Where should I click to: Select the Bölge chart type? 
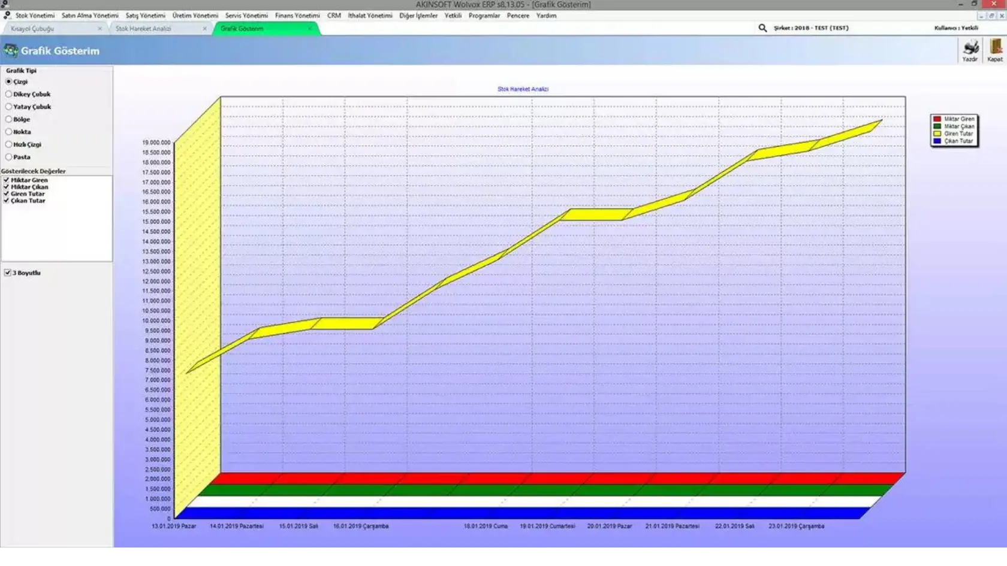9,119
